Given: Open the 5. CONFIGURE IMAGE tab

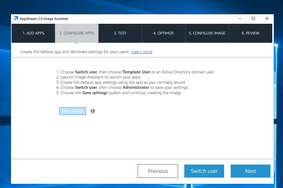Looking at the screenshot, I should pos(207,33).
